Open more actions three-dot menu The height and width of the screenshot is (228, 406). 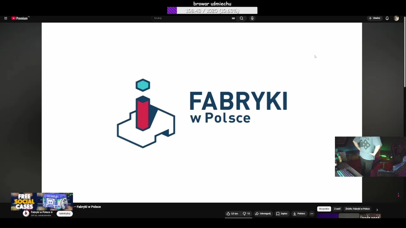[x=312, y=214]
